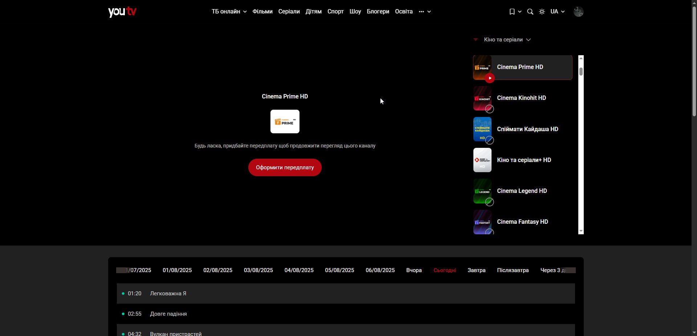Screen dimensions: 697x336
Task: Click the Cinema Kinohit HD channel name
Action: (521, 98)
